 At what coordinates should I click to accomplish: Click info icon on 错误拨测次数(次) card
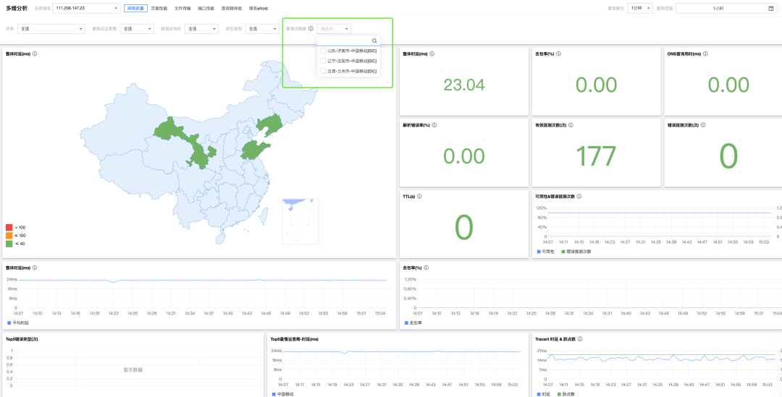tap(702, 124)
